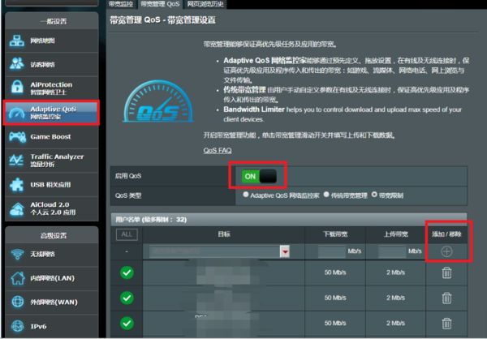487x339 pixels.
Task: Click the USB 相关应用 menu label
Action: tap(50, 185)
